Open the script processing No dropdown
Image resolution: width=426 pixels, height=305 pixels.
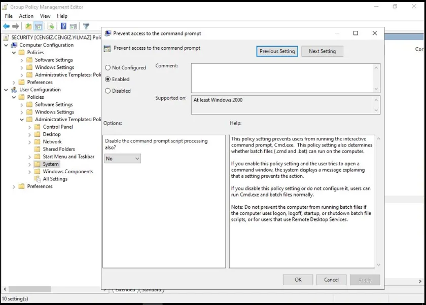[x=122, y=159]
